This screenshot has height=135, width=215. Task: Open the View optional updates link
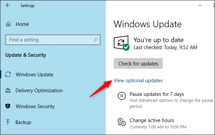(138, 81)
